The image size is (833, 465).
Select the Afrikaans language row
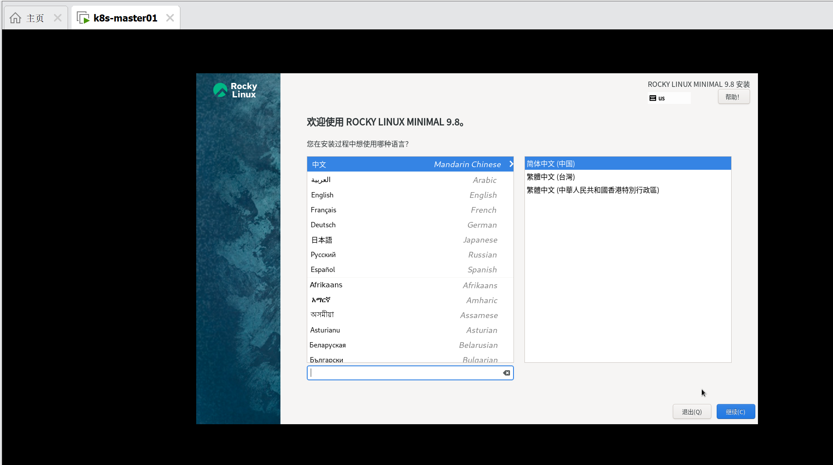click(410, 285)
